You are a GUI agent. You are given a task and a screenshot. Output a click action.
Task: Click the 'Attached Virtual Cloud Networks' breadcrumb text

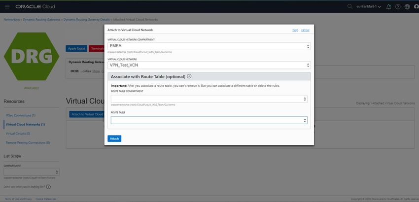pos(135,20)
